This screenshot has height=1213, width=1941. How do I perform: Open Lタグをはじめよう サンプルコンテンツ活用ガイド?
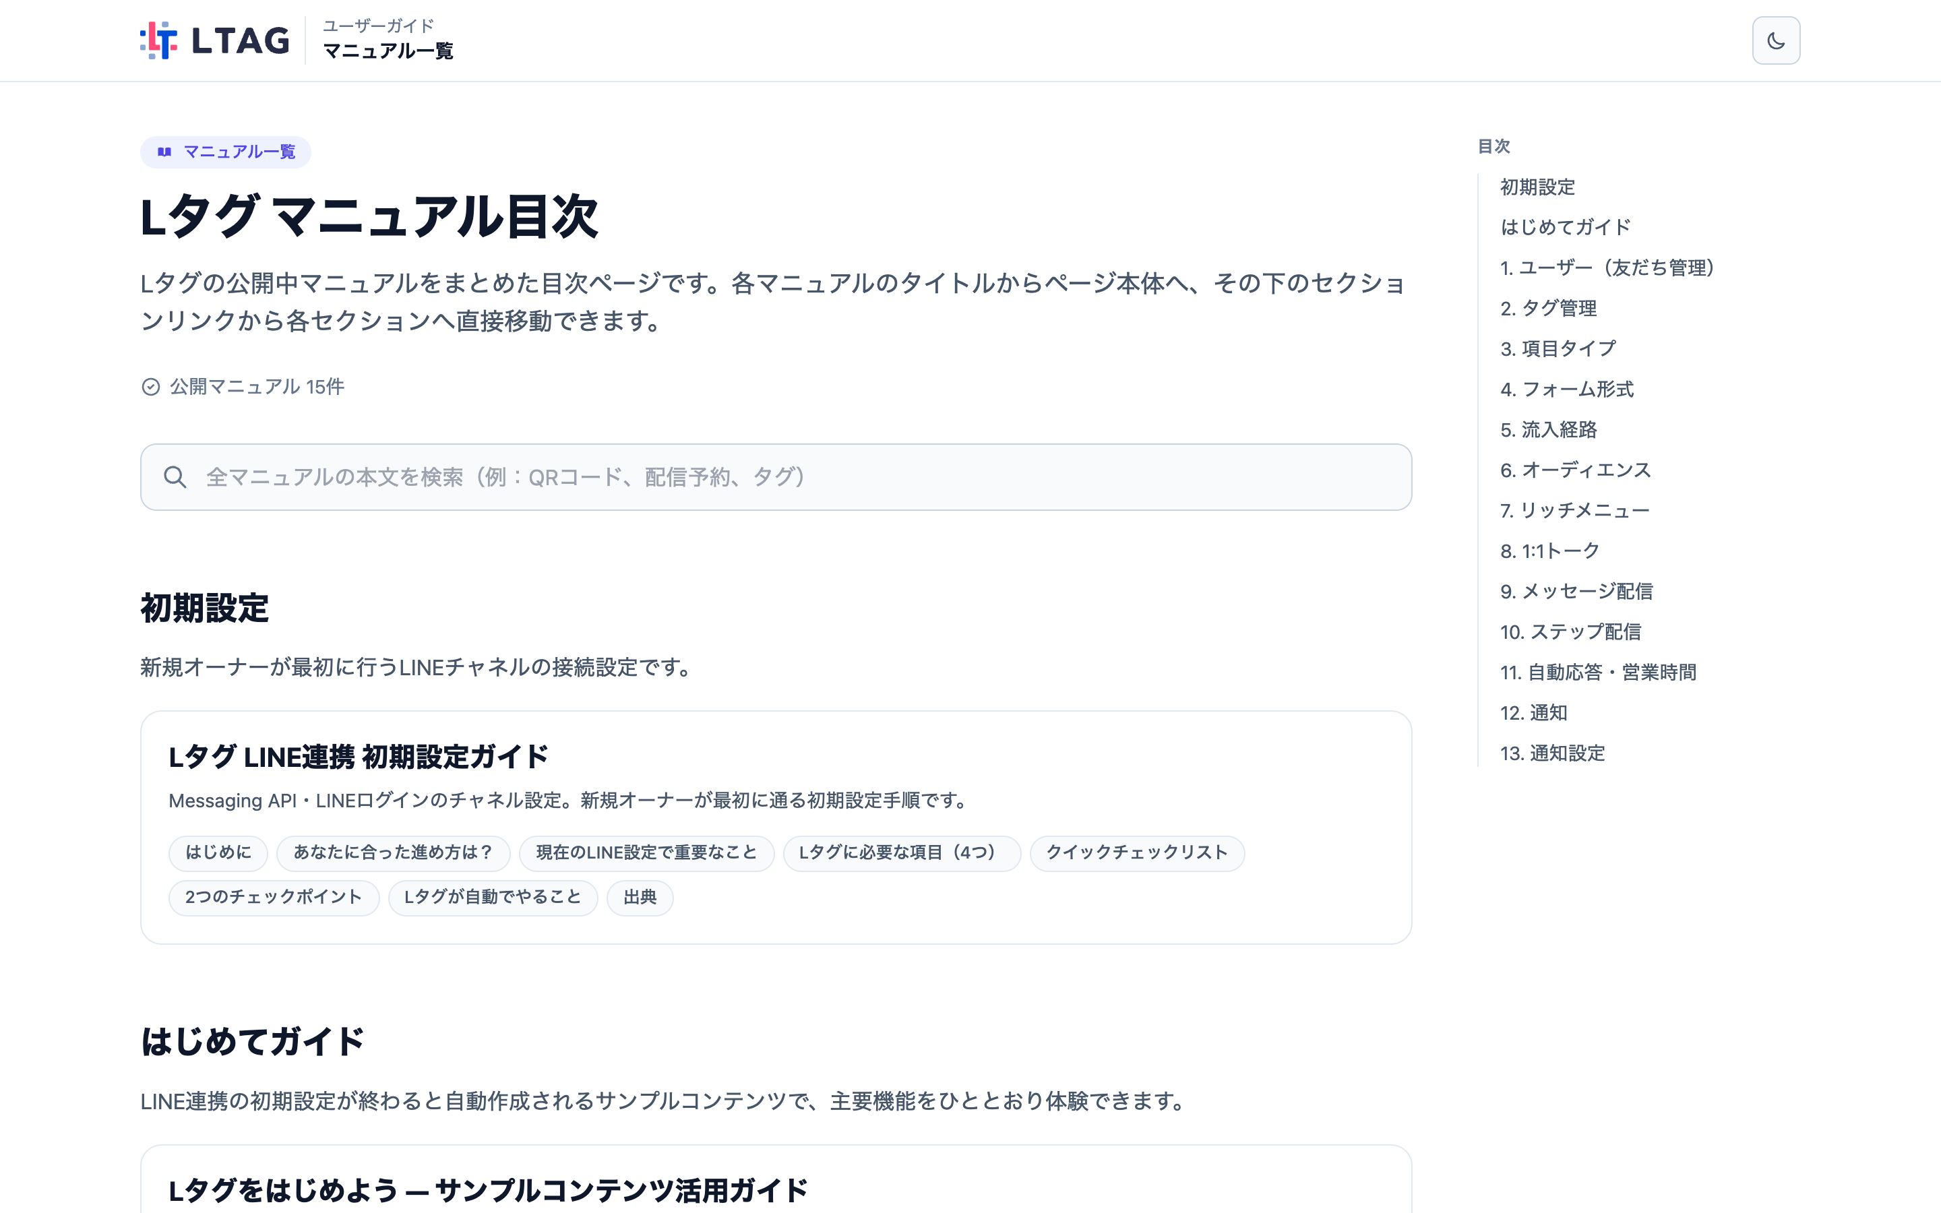[488, 1191]
